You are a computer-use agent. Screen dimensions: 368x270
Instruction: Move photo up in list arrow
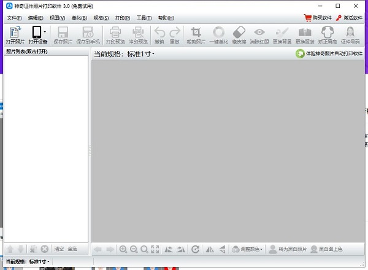coord(10,249)
